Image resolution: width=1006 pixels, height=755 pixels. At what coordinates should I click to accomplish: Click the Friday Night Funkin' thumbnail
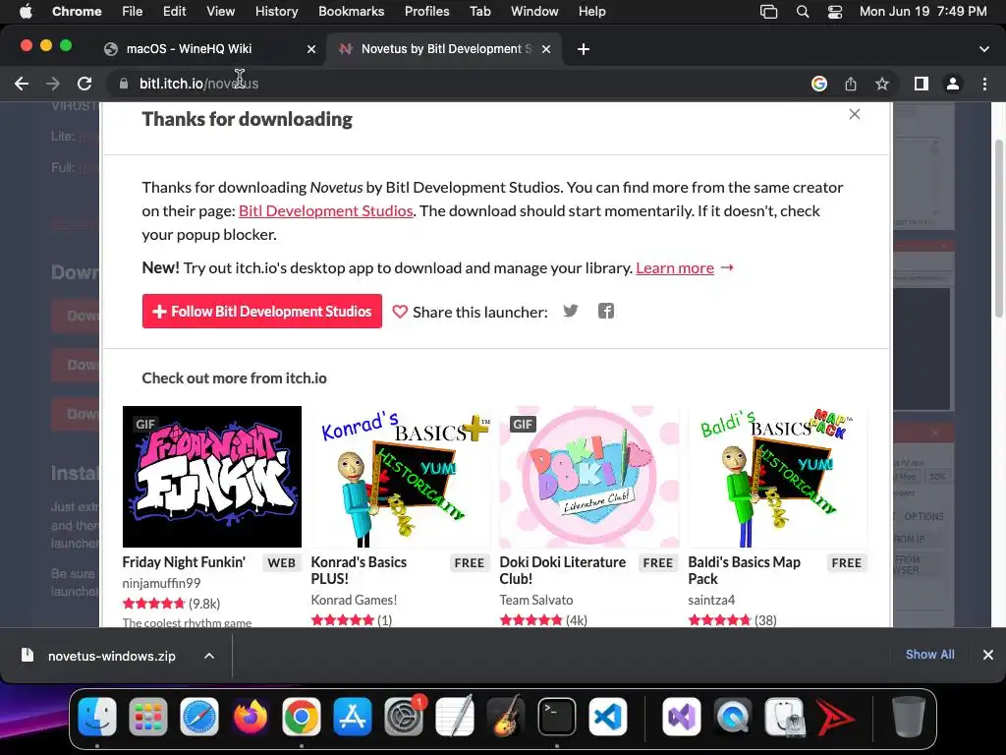coord(212,477)
